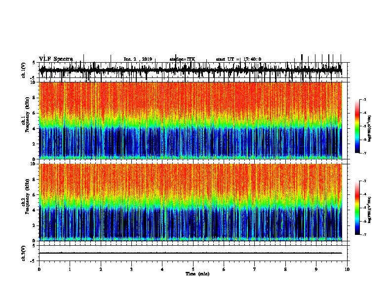391x302 pixels.
Task: Click time axis tick label "0"
Action: point(39,269)
